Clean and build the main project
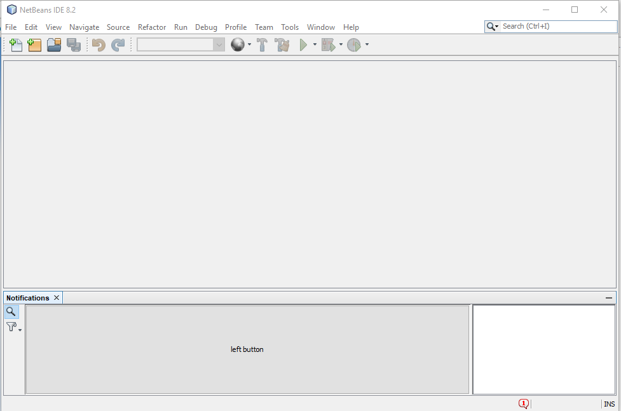The width and height of the screenshot is (621, 411). pos(282,44)
